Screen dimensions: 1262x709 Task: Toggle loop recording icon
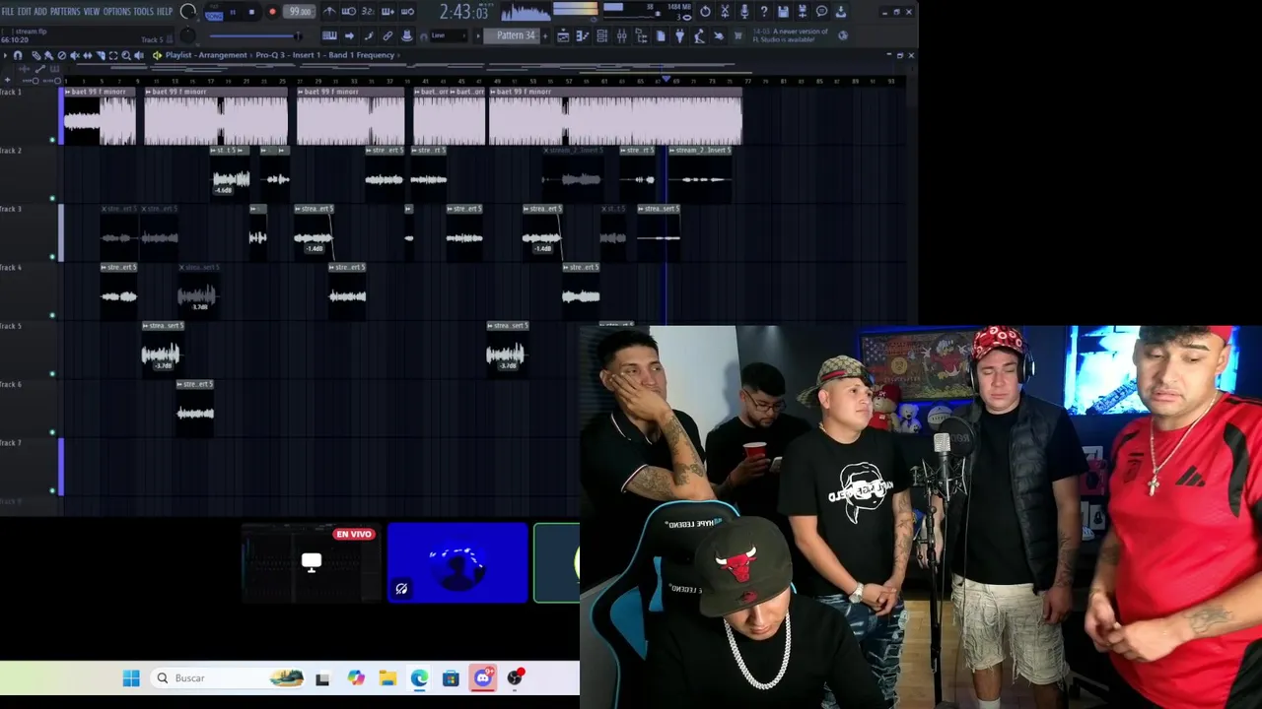[407, 12]
